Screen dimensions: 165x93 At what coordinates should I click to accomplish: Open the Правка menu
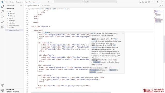[x=12, y=2]
